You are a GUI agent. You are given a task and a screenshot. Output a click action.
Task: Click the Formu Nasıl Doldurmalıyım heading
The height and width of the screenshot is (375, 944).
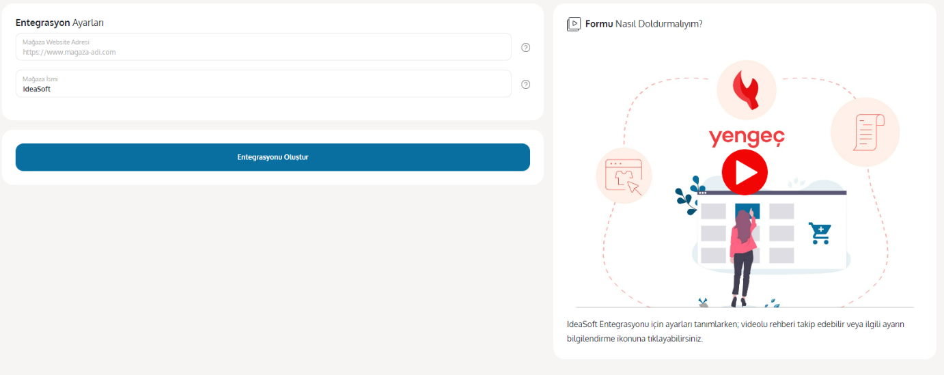tap(643, 24)
